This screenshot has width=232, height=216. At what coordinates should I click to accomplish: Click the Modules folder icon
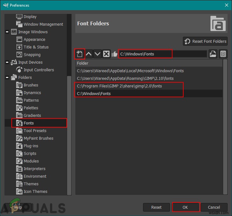pos(19,161)
